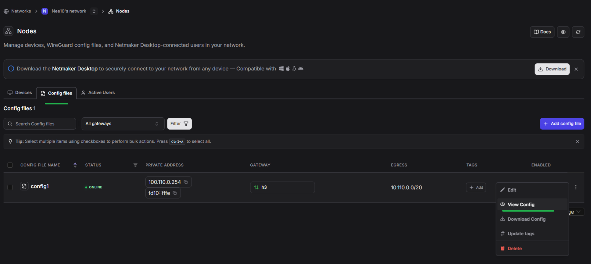Choose Download Config from menu
This screenshot has height=264, width=591.
(532, 219)
